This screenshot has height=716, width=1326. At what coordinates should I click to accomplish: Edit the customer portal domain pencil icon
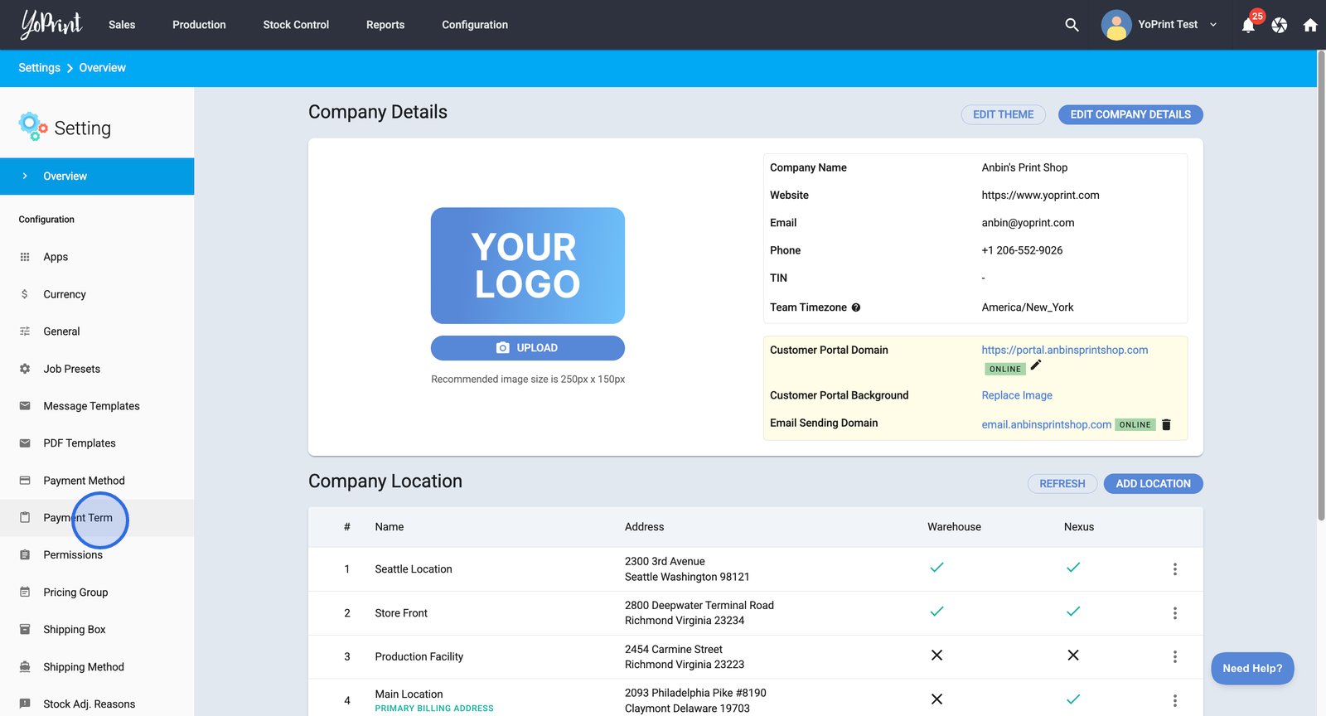coord(1036,365)
